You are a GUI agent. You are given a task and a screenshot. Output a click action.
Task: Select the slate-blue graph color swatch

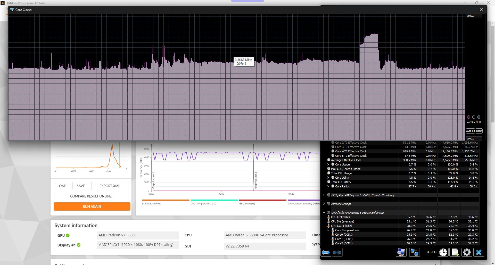pyautogui.click(x=479, y=117)
